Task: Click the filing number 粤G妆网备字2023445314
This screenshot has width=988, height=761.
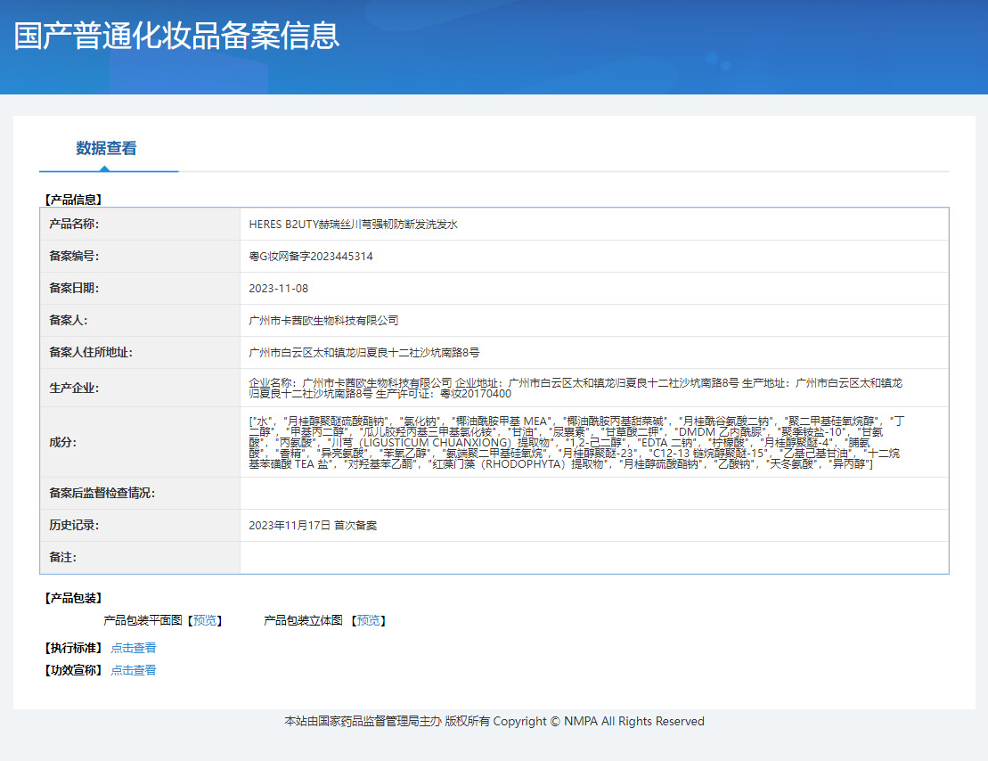Action: tap(311, 257)
